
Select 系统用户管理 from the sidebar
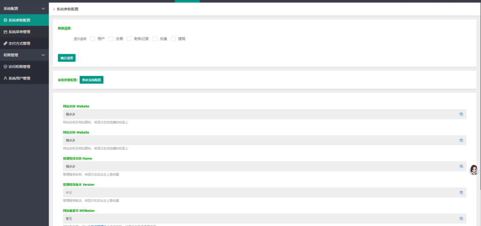19,78
